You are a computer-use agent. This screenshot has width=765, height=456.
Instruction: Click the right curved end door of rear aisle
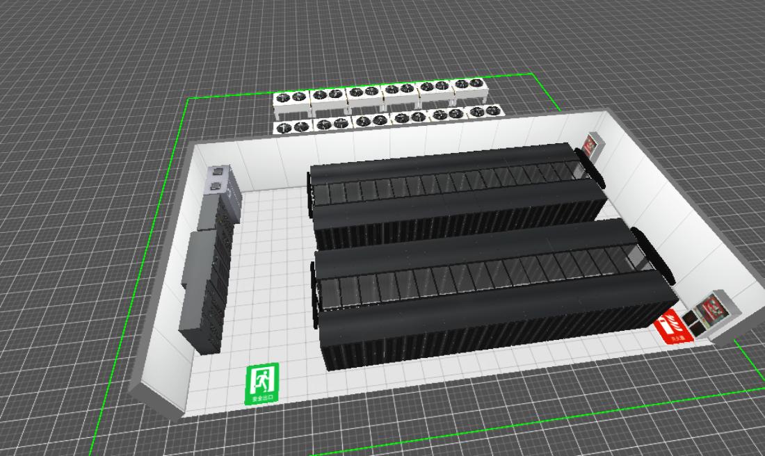(x=592, y=168)
